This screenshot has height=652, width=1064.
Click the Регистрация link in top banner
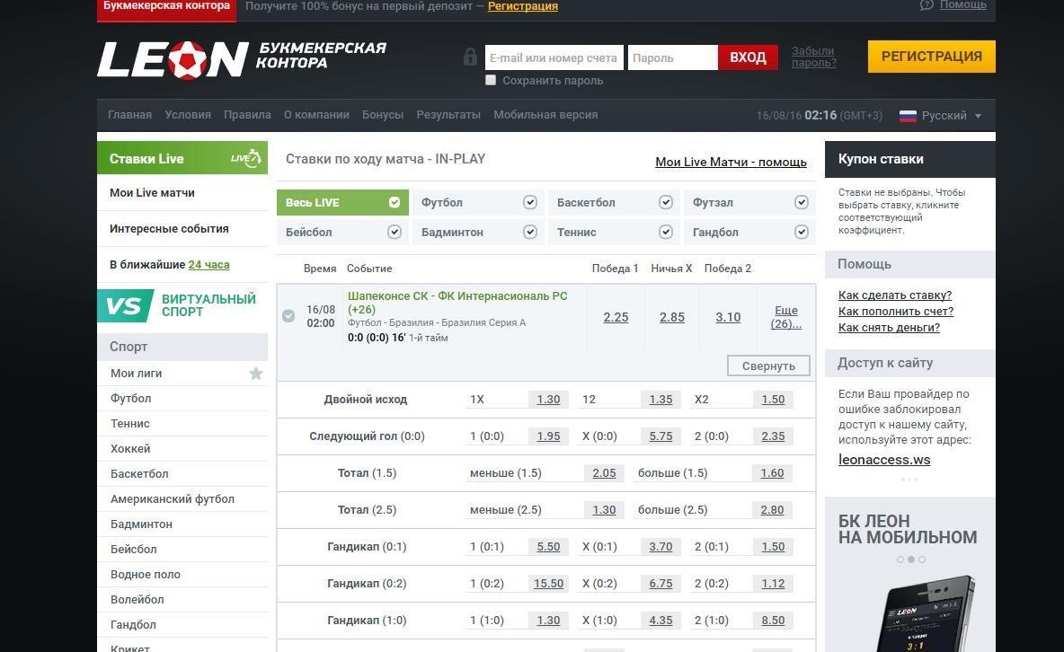[x=522, y=6]
